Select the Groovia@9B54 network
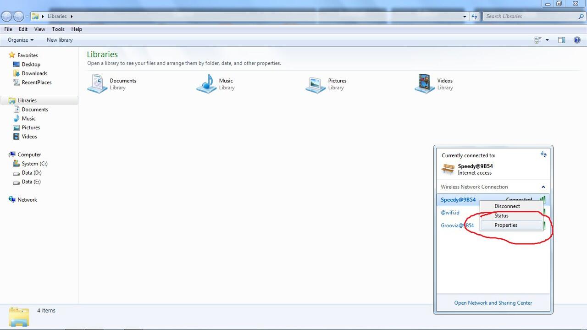The height and width of the screenshot is (330, 587). click(x=457, y=225)
